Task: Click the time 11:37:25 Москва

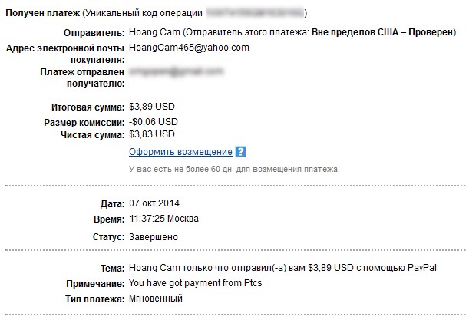Action: coord(163,219)
